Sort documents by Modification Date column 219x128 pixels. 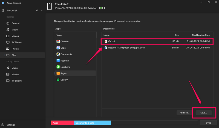201,35
